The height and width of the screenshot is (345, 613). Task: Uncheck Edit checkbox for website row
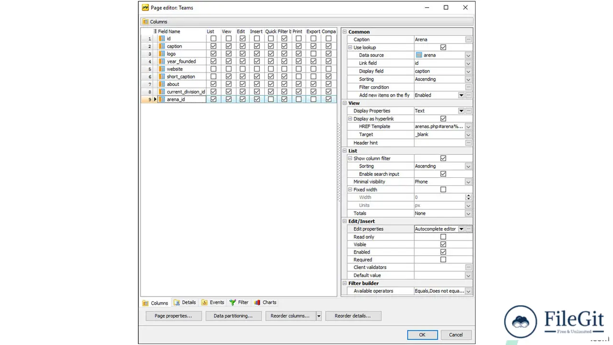pyautogui.click(x=242, y=69)
